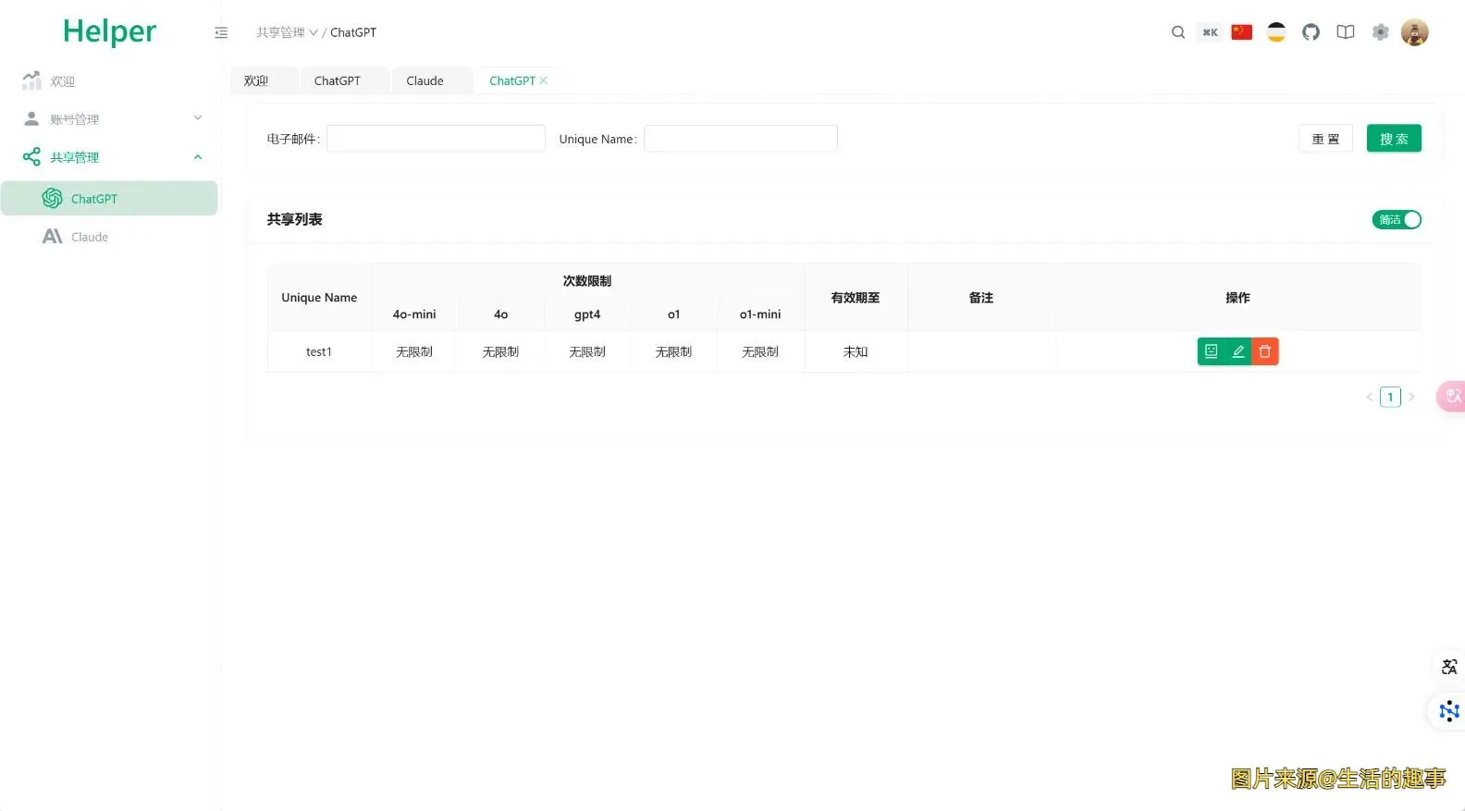This screenshot has width=1465, height=811.
Task: Open the 共享管理 breadcrumb dropdown
Action: point(287,32)
